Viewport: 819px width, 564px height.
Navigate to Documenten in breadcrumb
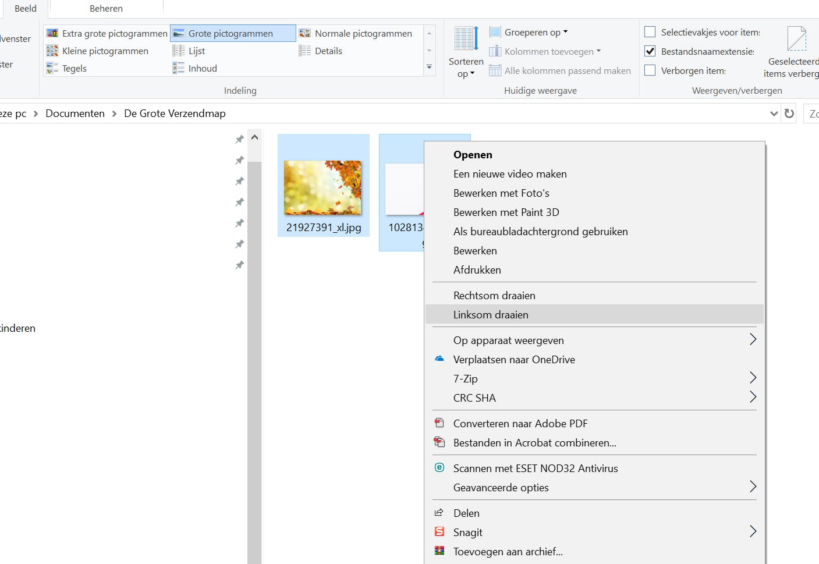click(x=75, y=113)
